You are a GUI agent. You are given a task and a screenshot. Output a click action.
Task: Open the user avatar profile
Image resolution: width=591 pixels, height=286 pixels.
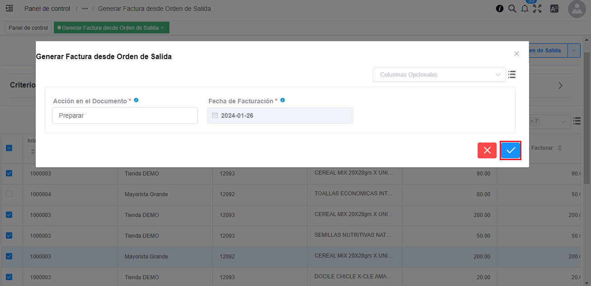pyautogui.click(x=577, y=9)
